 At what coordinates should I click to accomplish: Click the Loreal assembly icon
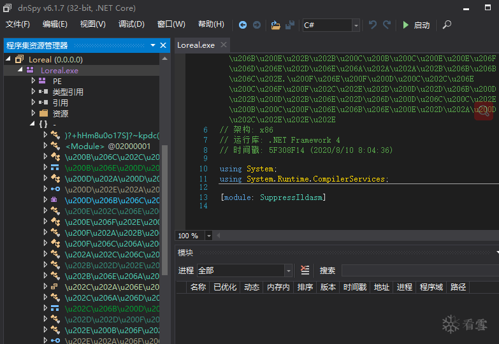click(20, 59)
